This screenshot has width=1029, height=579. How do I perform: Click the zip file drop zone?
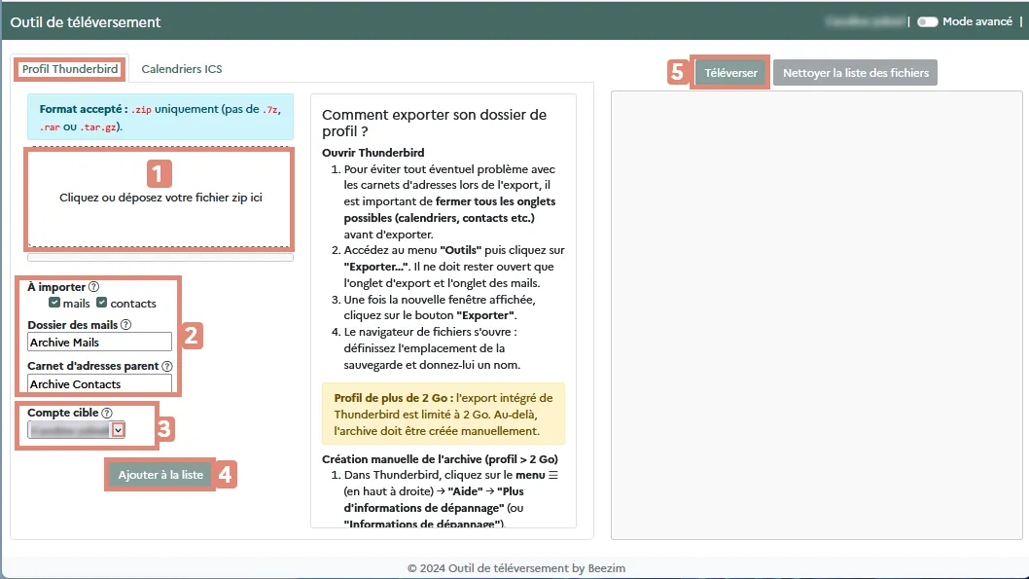(160, 198)
